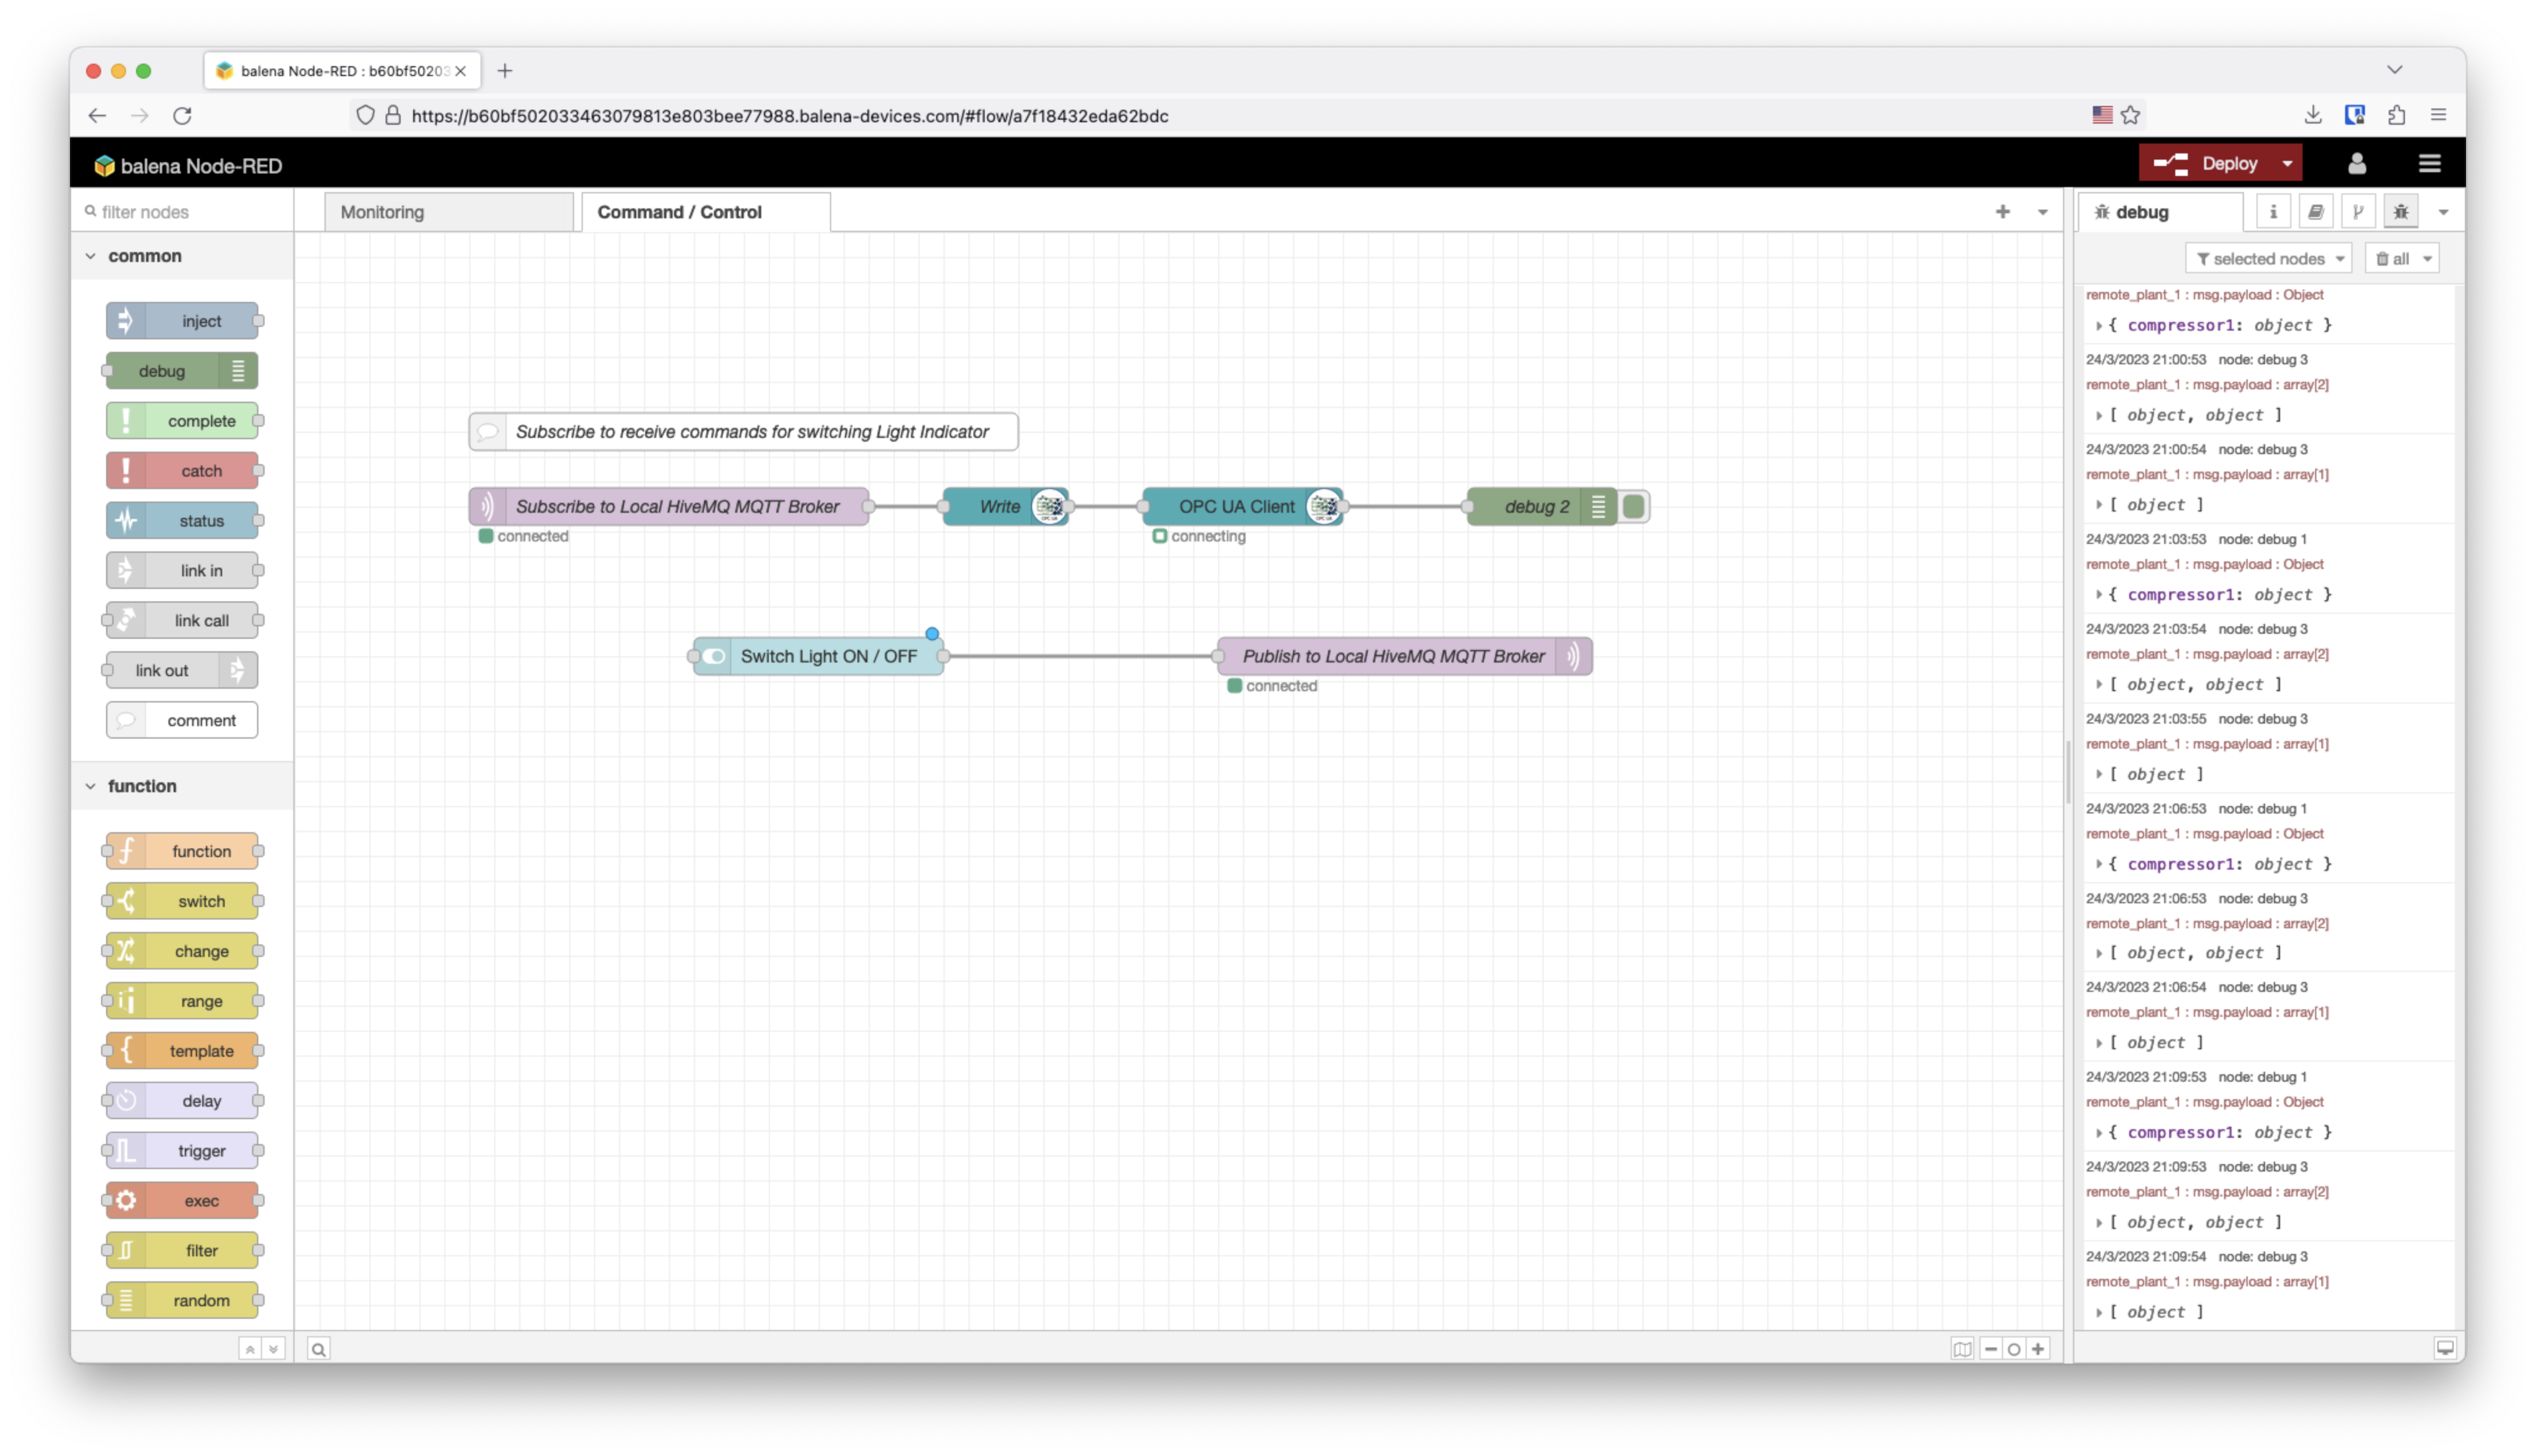Click the filter funnel on selected nodes
The width and height of the screenshot is (2536, 1456).
click(2205, 258)
